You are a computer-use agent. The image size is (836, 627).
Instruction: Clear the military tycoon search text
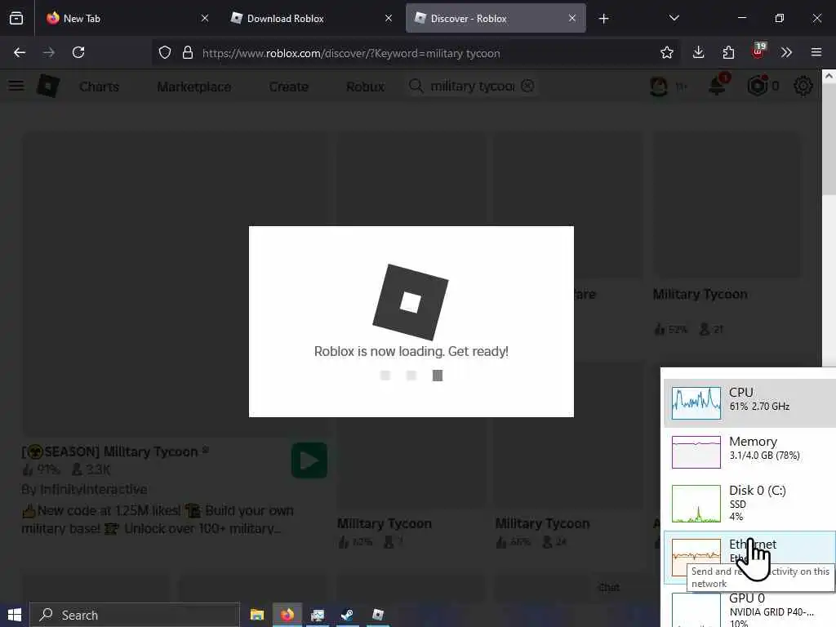(527, 86)
